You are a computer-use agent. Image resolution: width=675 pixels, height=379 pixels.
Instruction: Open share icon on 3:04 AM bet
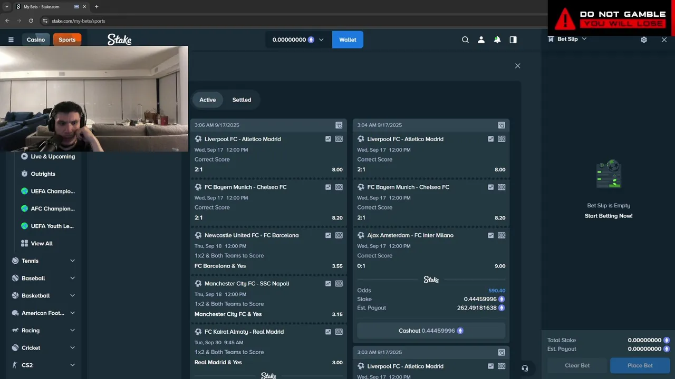coord(502,125)
